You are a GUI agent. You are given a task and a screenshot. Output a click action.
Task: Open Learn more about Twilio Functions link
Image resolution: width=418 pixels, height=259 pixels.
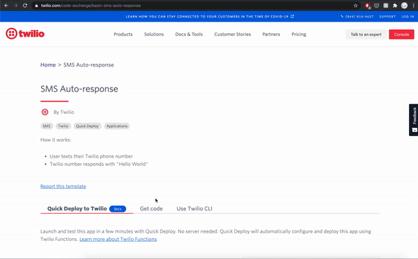pos(118,239)
